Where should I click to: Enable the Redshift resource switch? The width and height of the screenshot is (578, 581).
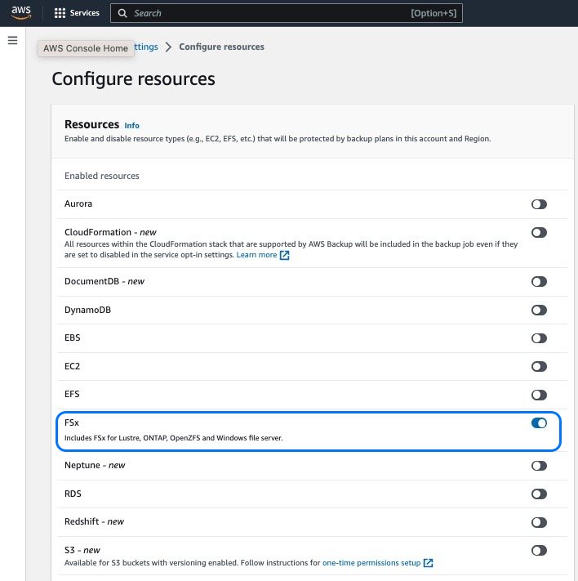[539, 522]
